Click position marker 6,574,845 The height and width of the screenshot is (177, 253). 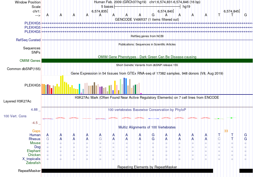(231, 11)
